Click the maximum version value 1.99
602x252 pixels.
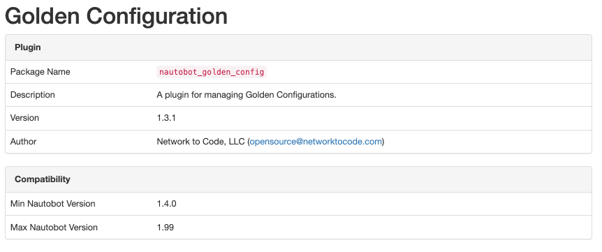point(165,228)
